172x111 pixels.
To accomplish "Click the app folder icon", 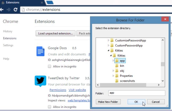I will click(x=117, y=61).
